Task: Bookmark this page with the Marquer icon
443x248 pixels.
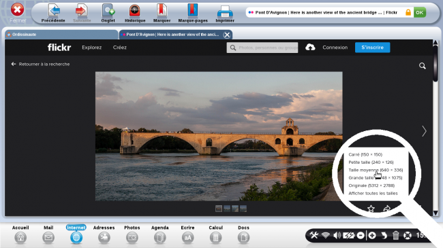Action: [x=162, y=11]
